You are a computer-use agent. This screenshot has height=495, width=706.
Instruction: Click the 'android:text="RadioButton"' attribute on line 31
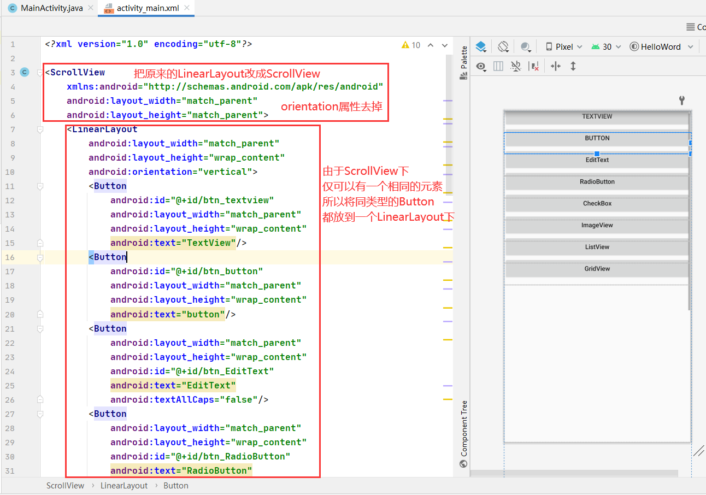click(x=181, y=470)
